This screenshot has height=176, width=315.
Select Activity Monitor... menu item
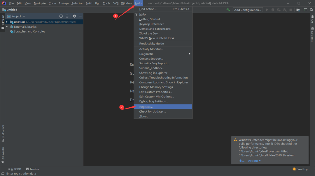coord(163,49)
